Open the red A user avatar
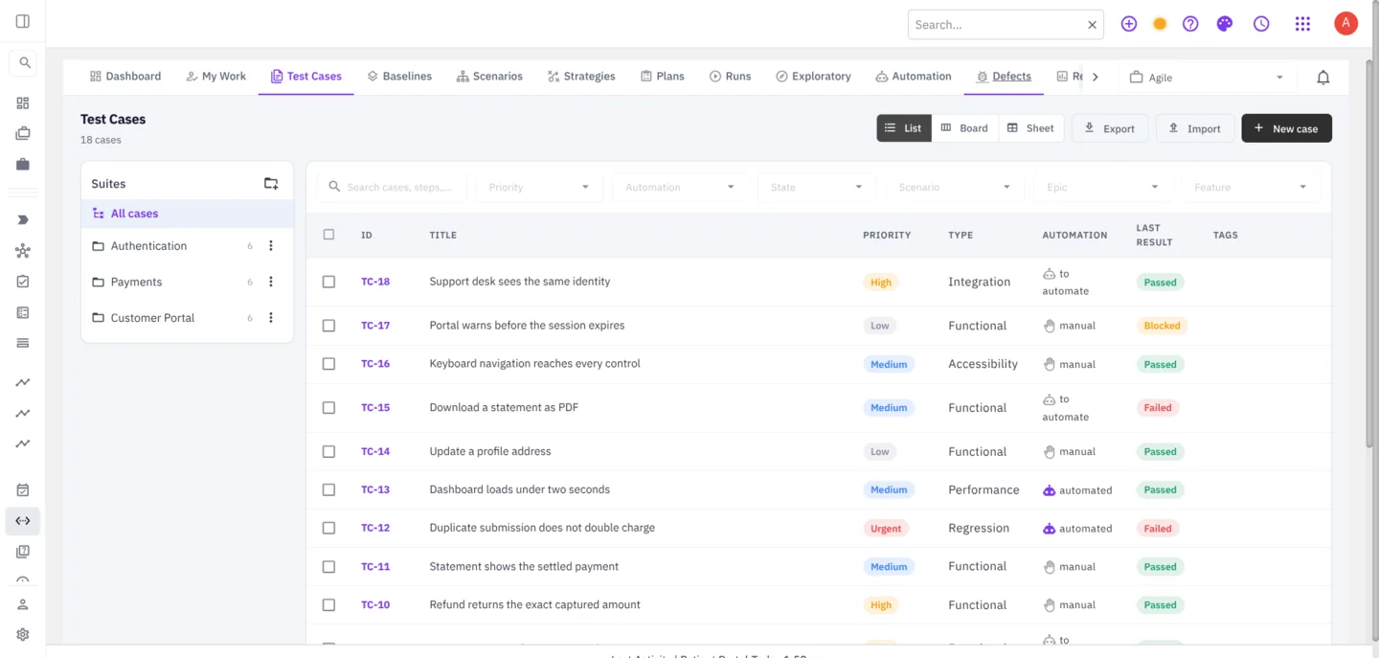The height and width of the screenshot is (658, 1379). point(1345,24)
